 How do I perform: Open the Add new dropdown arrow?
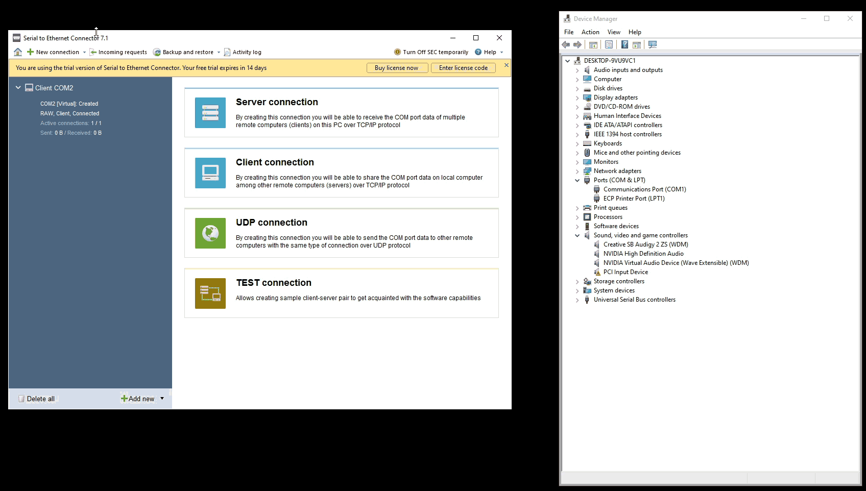[x=162, y=399]
